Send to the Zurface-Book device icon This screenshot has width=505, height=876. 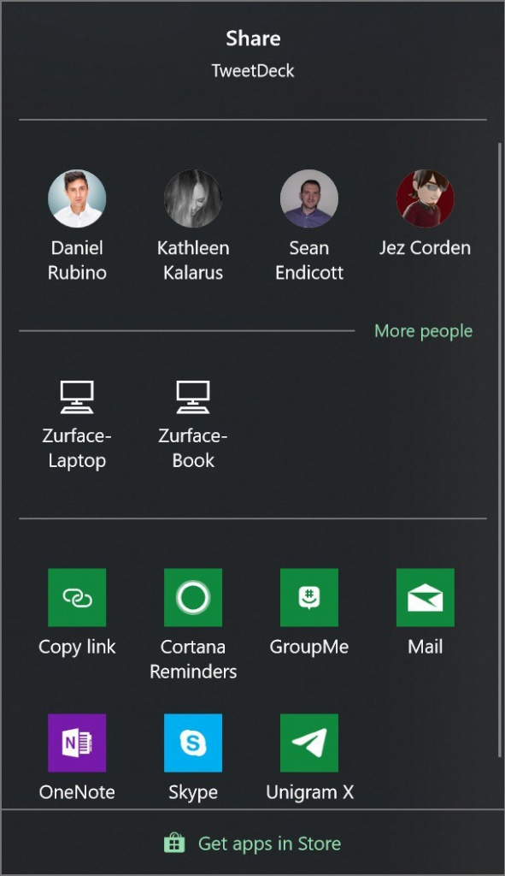[x=193, y=397]
